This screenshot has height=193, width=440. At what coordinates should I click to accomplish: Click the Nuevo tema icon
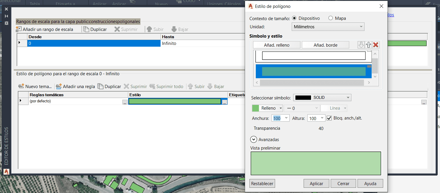point(21,86)
